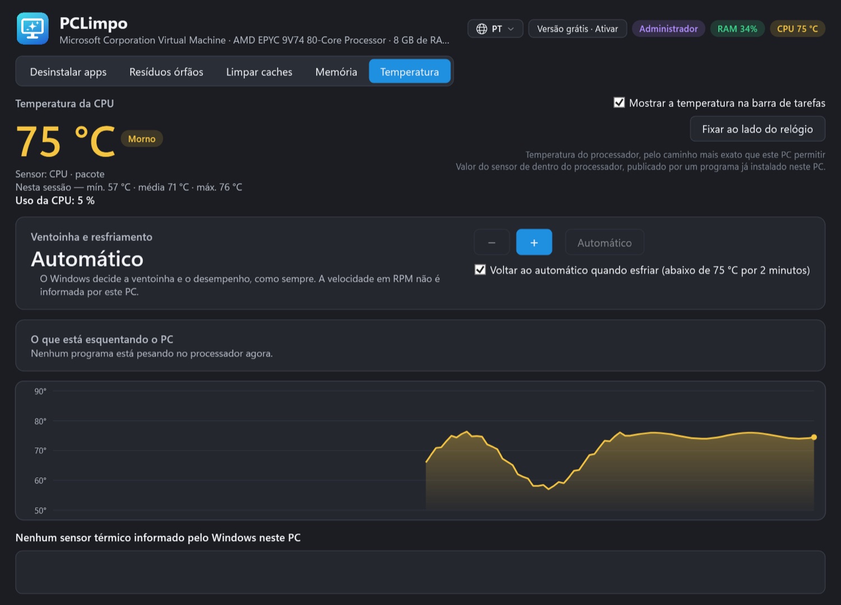Image resolution: width=841 pixels, height=605 pixels.
Task: Click the Sensor: CPU · pacote line
Action: [60, 174]
